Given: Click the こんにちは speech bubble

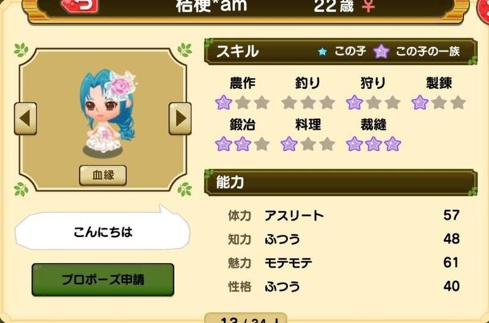Looking at the screenshot, I should click(103, 230).
